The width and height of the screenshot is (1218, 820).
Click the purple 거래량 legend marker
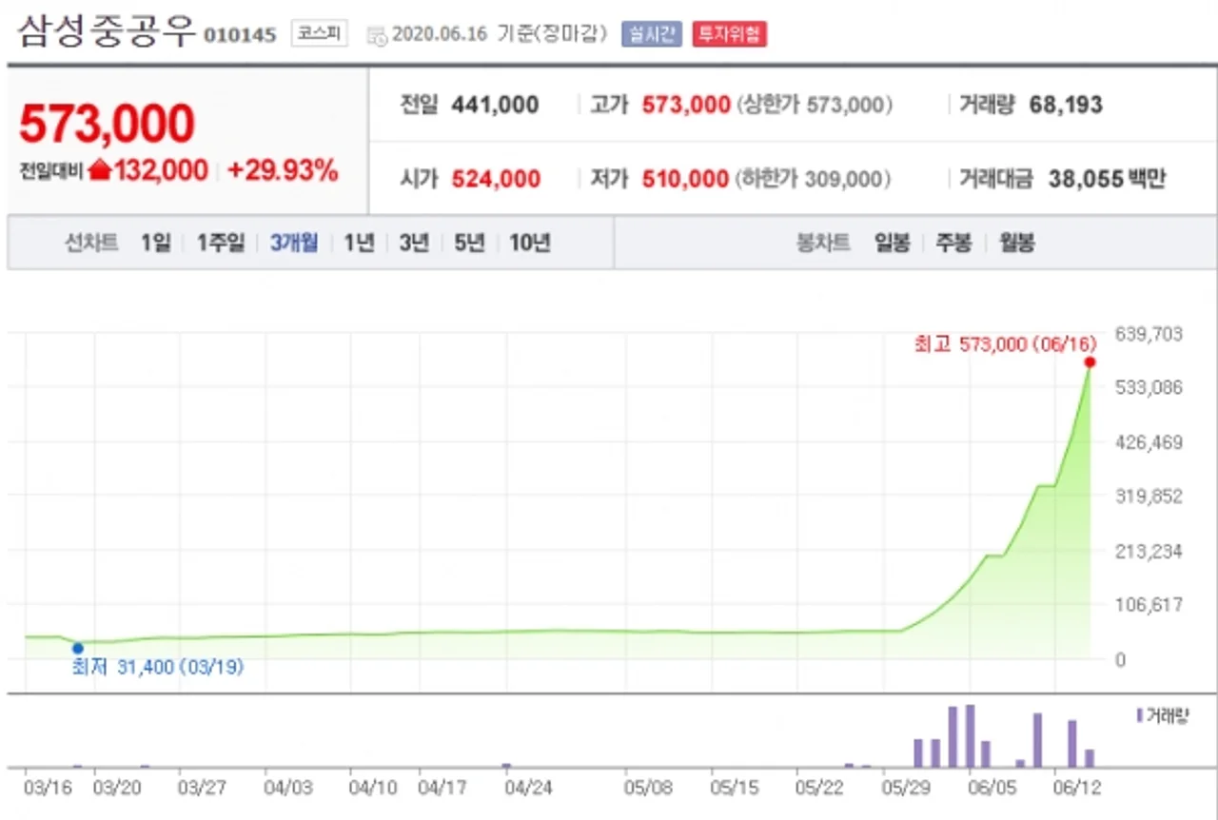pos(1140,715)
